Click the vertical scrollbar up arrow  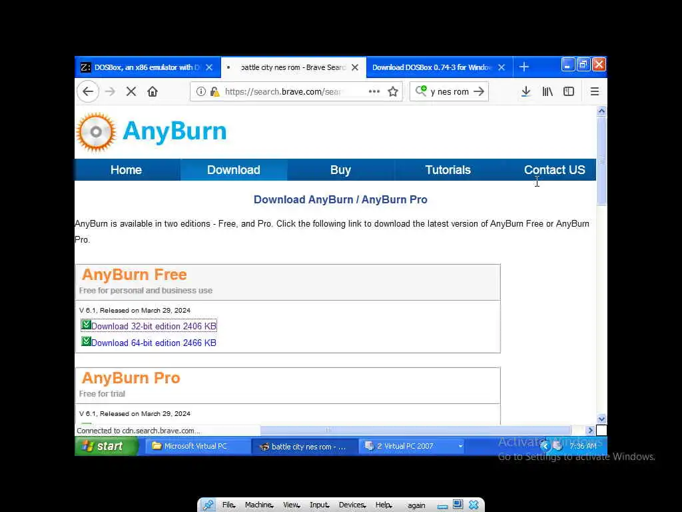(x=601, y=111)
